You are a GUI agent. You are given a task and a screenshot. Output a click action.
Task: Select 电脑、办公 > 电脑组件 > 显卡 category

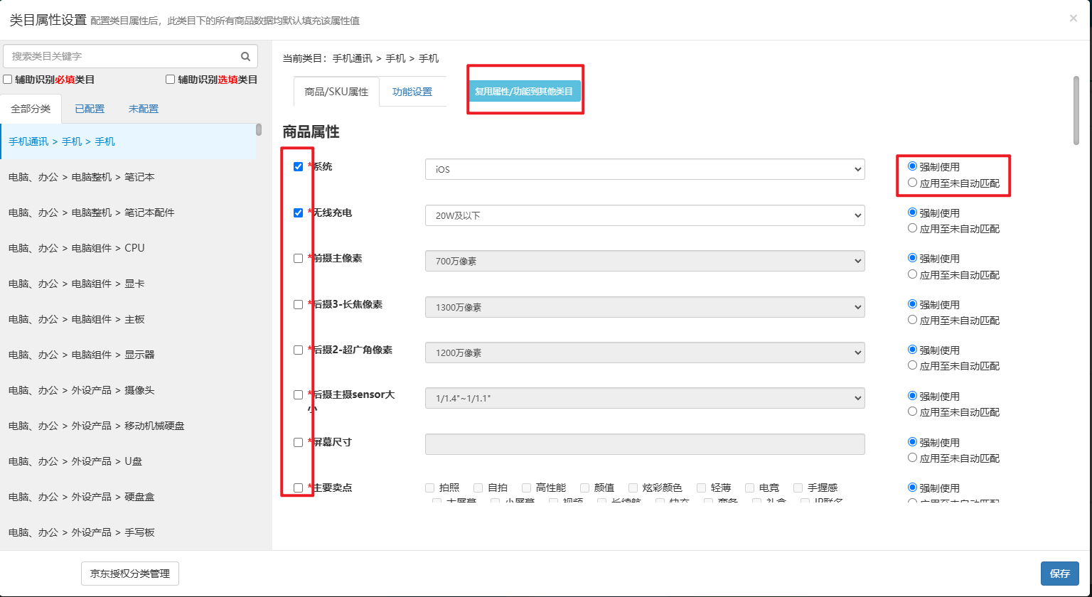coord(77,284)
